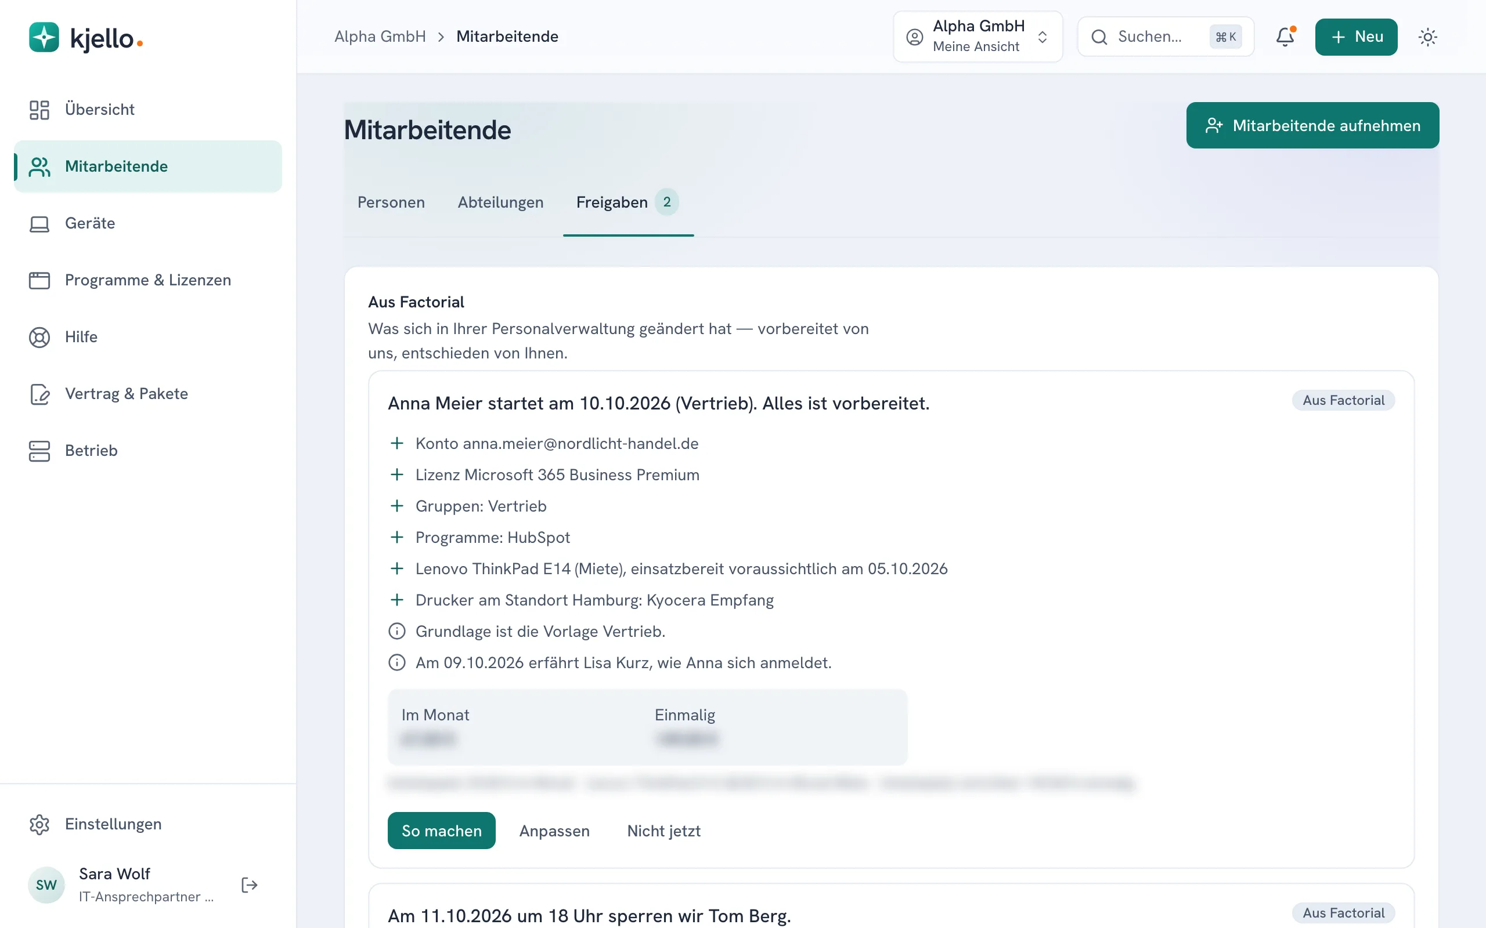The height and width of the screenshot is (928, 1486).
Task: Open Einstellungen gear in sidebar
Action: click(x=39, y=824)
